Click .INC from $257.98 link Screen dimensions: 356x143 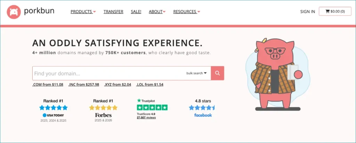click(84, 85)
